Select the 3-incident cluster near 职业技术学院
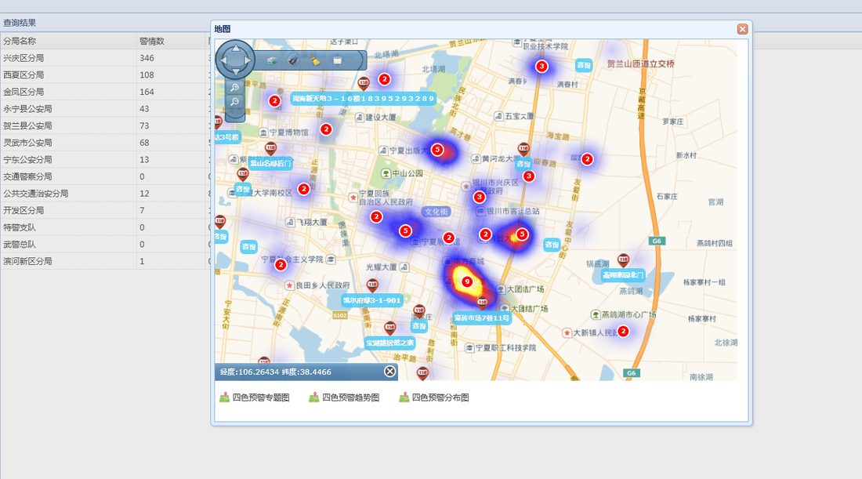The image size is (862, 479). (541, 66)
